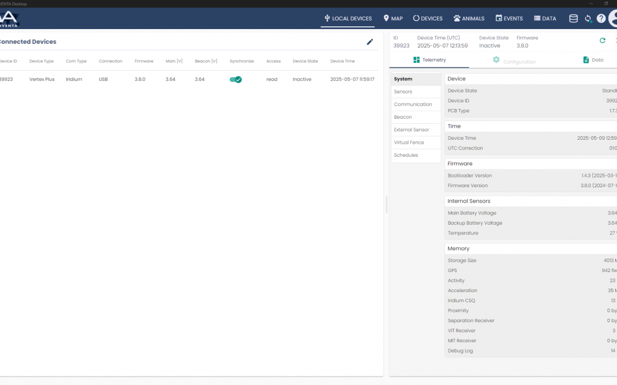Select Sensors in telemetry sidebar
This screenshot has width=617, height=385.
click(x=403, y=92)
